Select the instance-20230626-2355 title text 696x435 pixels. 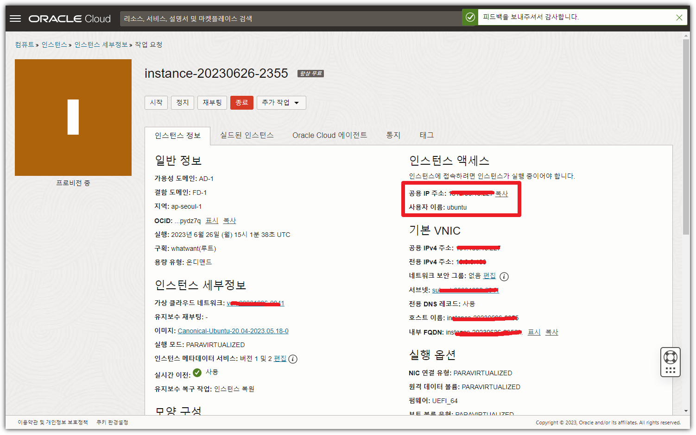tap(216, 74)
